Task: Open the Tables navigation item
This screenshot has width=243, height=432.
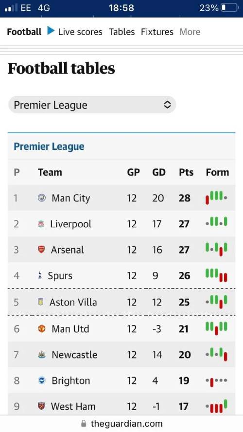Action: coord(121,32)
